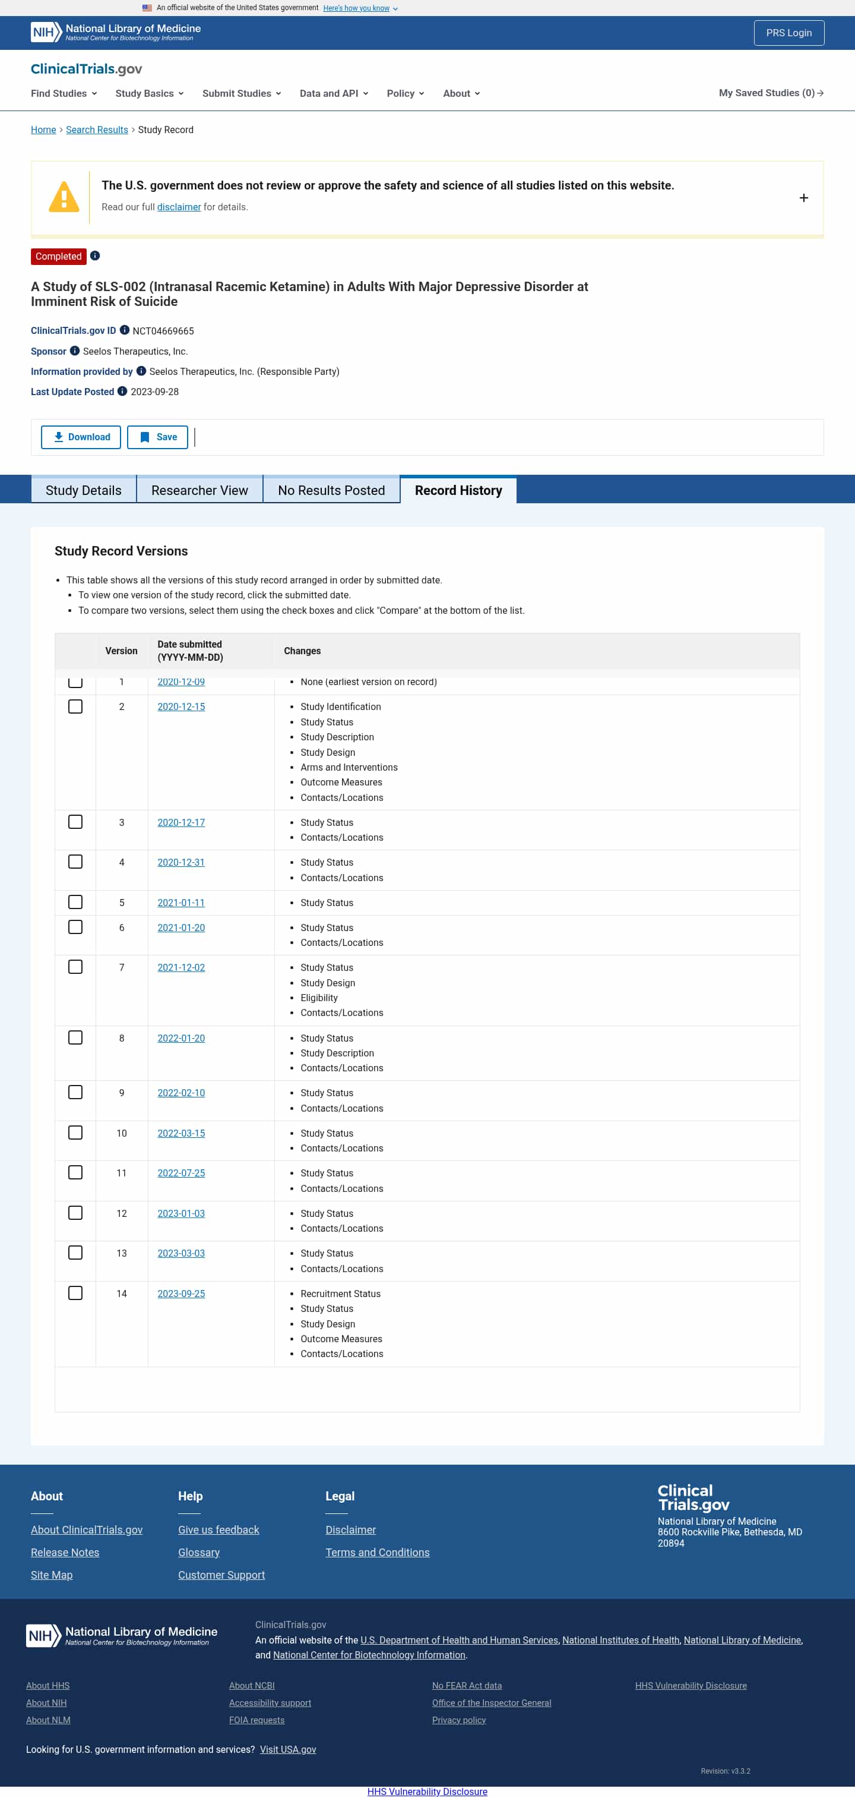The width and height of the screenshot is (855, 1798).
Task: Click the PRS Login button
Action: (788, 33)
